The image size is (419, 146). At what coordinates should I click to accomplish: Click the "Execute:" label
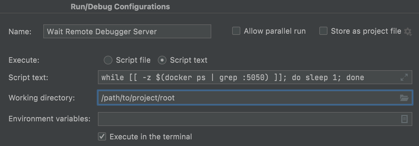[24, 60]
